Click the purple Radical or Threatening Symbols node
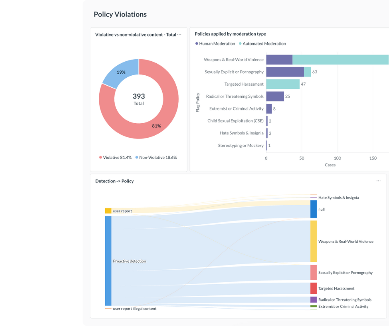The height and width of the screenshot is (326, 389). (x=313, y=300)
